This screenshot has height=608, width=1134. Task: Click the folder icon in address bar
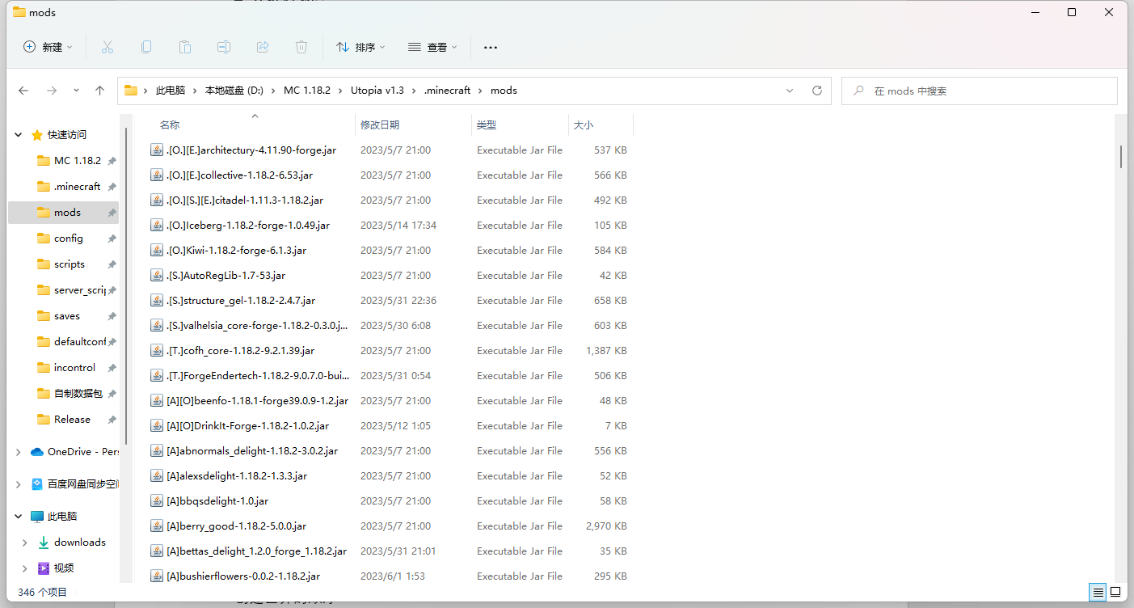pos(131,91)
